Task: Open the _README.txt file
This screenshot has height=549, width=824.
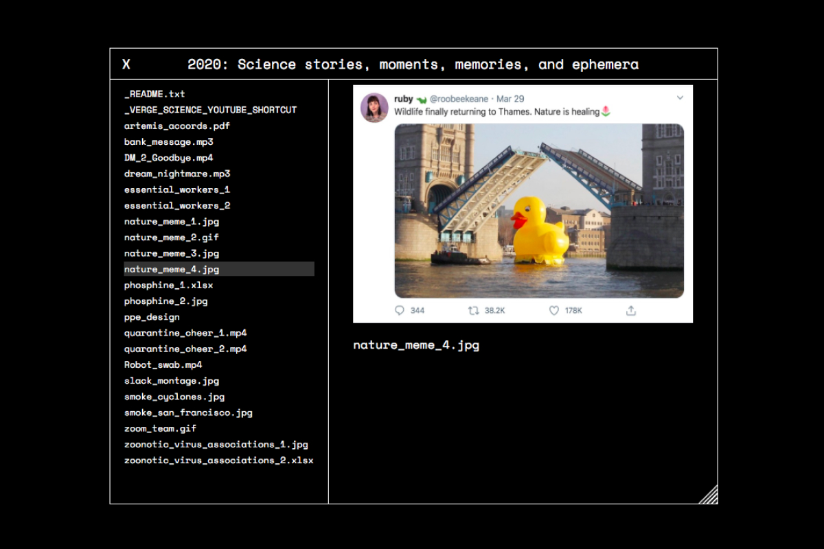Action: click(x=154, y=94)
